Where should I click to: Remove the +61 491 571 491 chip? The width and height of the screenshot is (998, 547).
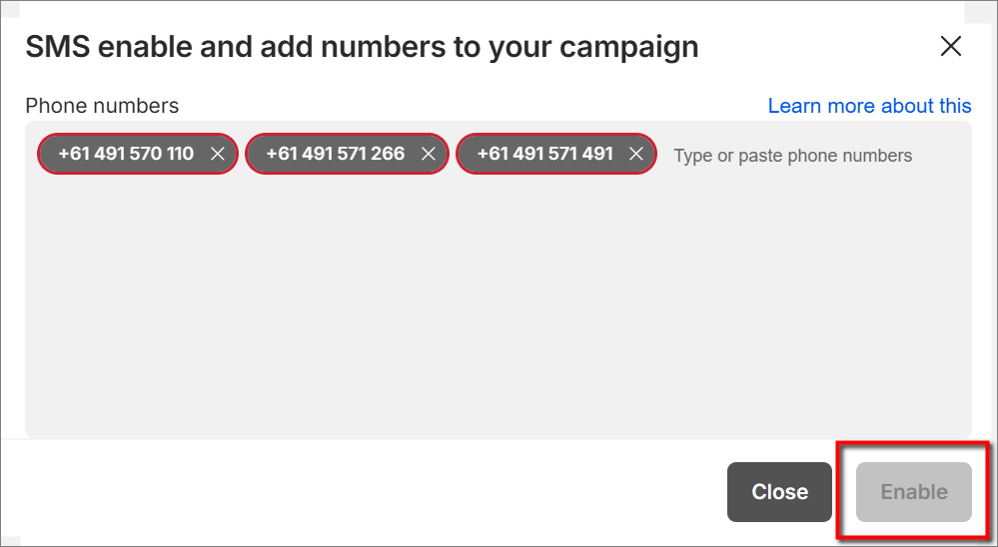tap(636, 155)
